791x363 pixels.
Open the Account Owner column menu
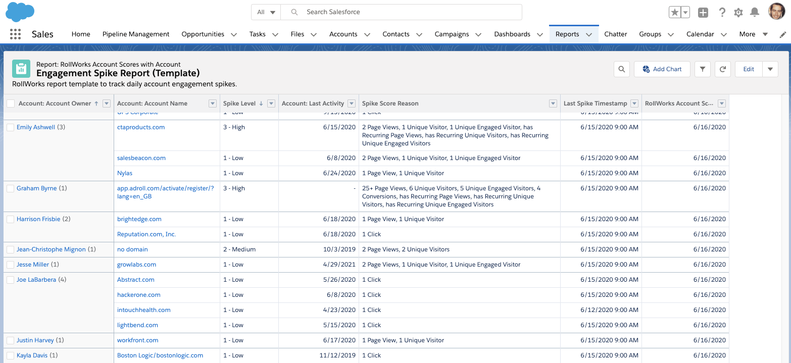click(106, 103)
